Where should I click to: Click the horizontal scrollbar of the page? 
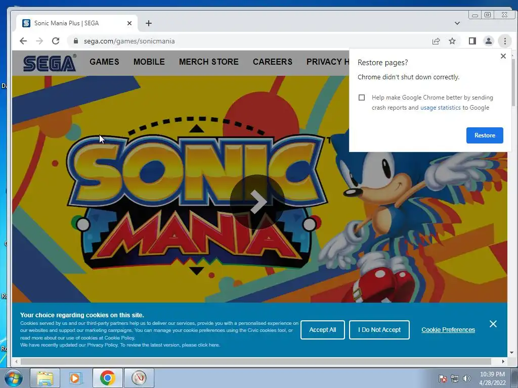click(x=255, y=361)
